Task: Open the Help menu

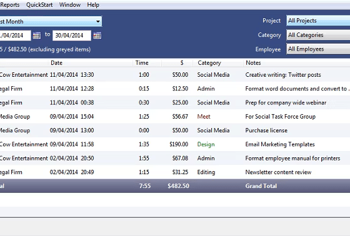Action: click(93, 5)
